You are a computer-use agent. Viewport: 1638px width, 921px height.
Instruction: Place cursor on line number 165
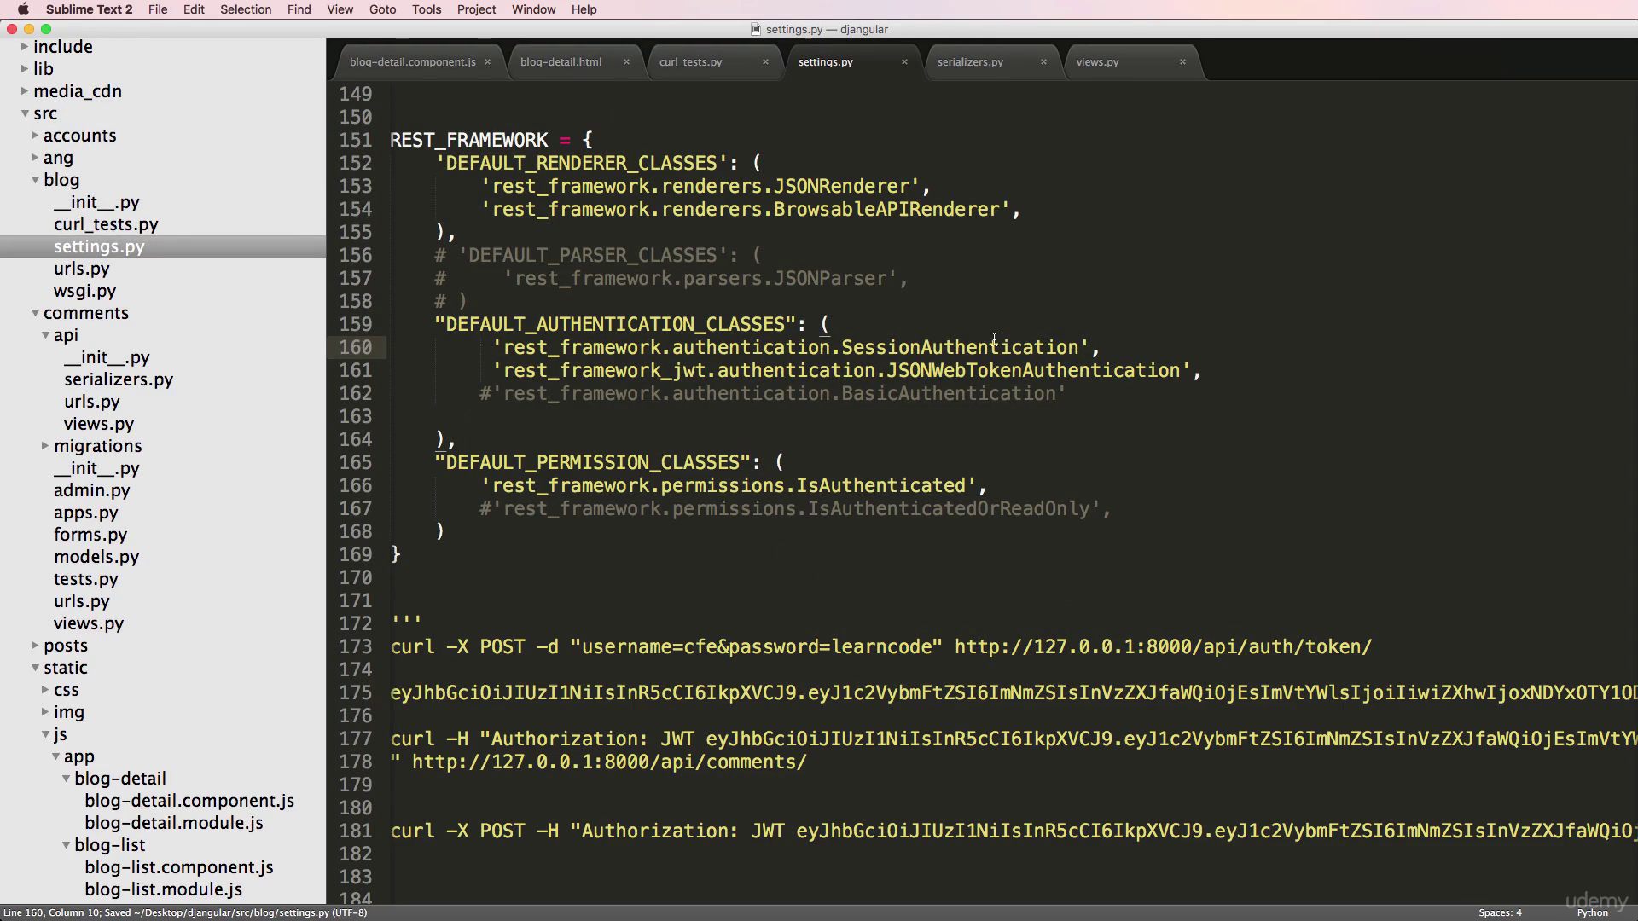[x=356, y=462]
